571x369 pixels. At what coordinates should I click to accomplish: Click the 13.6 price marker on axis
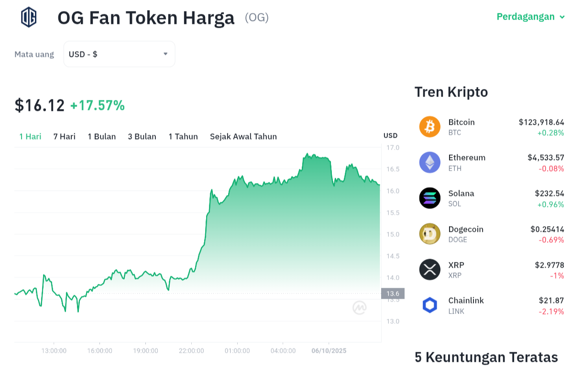coord(393,293)
